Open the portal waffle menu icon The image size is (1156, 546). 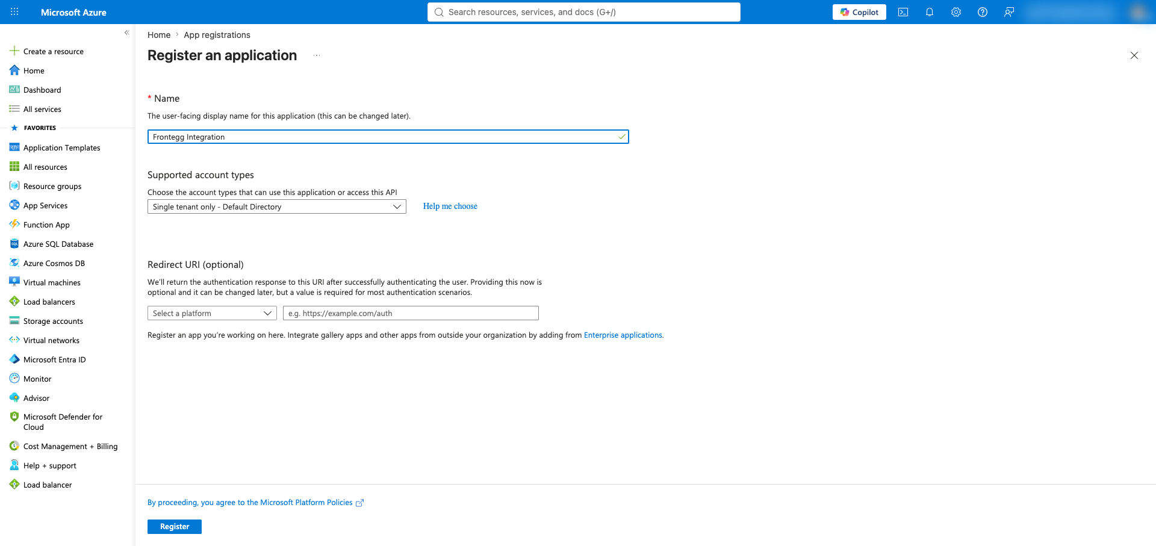(x=14, y=12)
